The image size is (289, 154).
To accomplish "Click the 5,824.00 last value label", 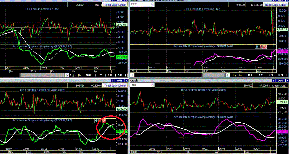I will (282, 102).
